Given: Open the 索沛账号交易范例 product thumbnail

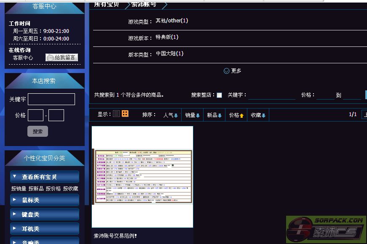Looking at the screenshot, I should click(142, 176).
